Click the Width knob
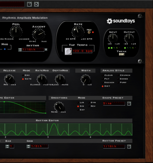This screenshot has height=163, width=153. (86, 79)
